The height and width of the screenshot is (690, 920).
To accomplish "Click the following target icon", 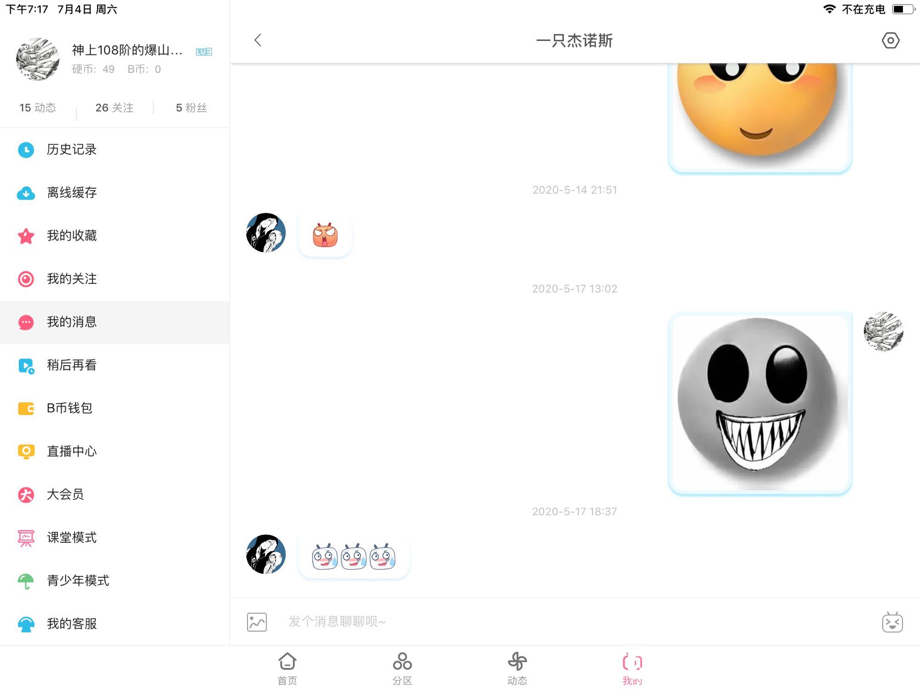I will point(26,279).
